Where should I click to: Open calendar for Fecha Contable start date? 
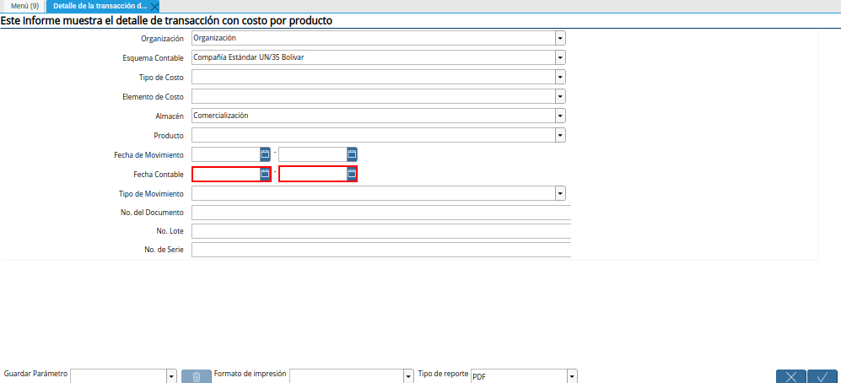tap(265, 174)
